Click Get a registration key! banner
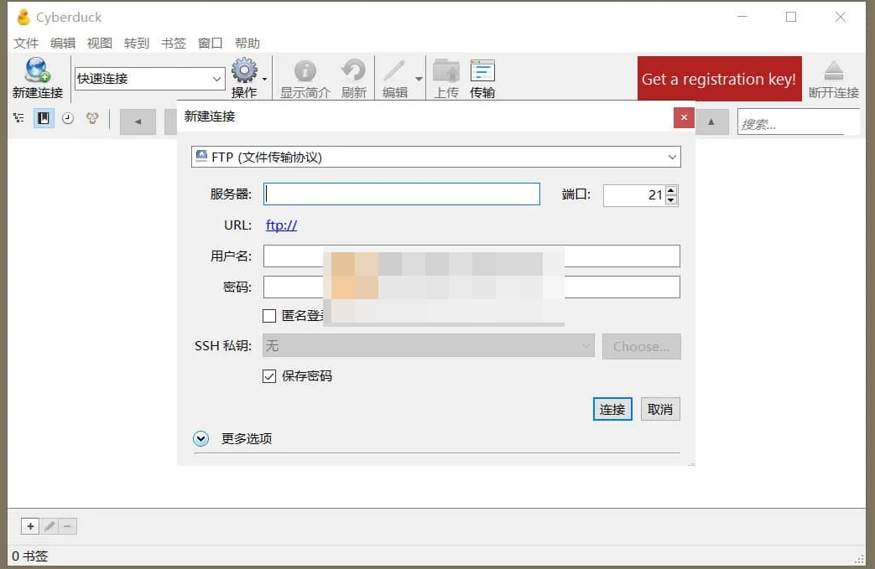Viewport: 875px width, 569px height. tap(718, 79)
